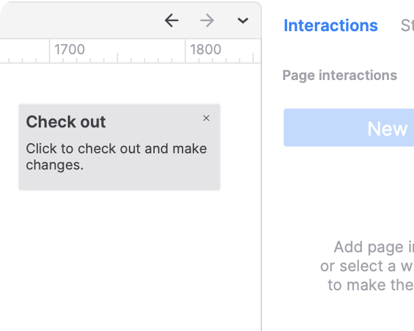The height and width of the screenshot is (331, 414).
Task: Click the back arrow in the toolbar
Action: pyautogui.click(x=172, y=21)
